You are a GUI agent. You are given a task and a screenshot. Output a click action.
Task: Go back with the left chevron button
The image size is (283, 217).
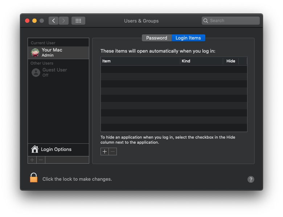(x=53, y=21)
